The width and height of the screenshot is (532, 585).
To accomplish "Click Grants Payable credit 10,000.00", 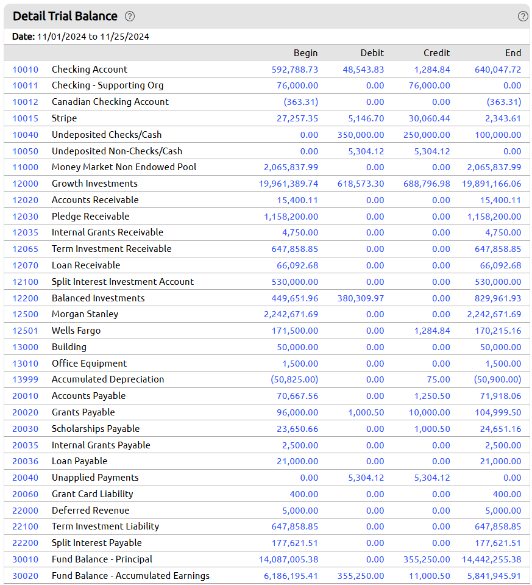I will click(x=430, y=412).
